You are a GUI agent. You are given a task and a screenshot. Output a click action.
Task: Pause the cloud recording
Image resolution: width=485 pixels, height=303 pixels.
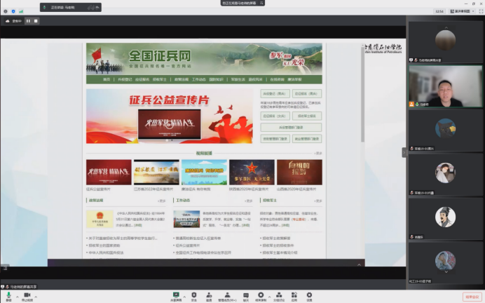click(28, 21)
